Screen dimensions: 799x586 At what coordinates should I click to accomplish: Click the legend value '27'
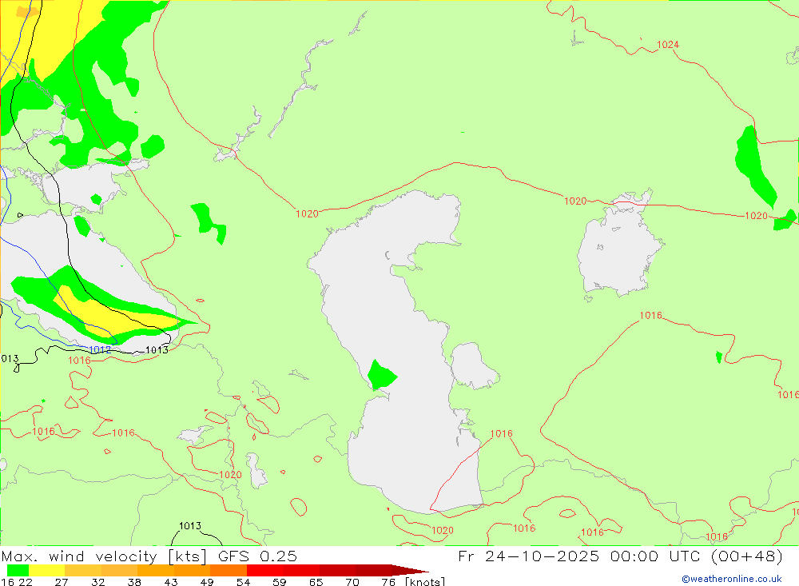(62, 582)
